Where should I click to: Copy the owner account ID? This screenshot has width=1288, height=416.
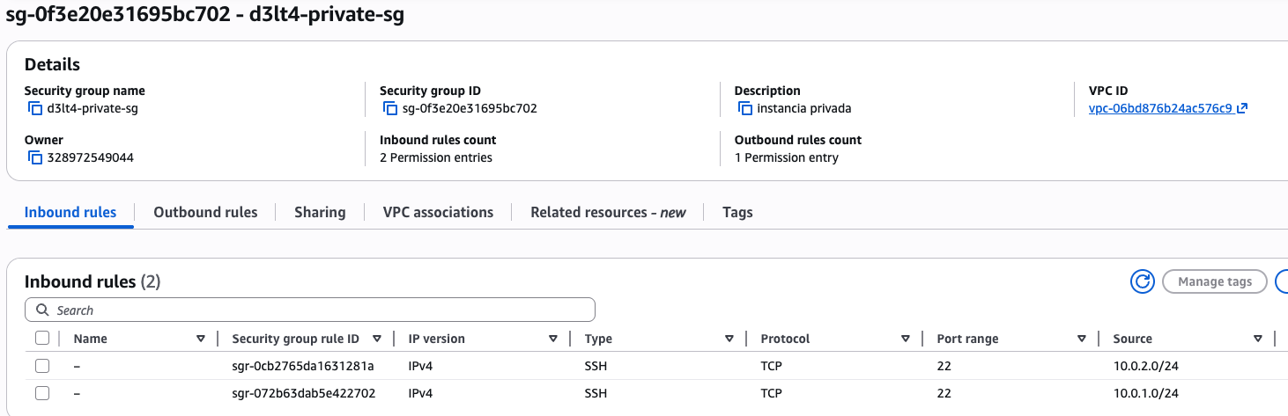[x=35, y=158]
